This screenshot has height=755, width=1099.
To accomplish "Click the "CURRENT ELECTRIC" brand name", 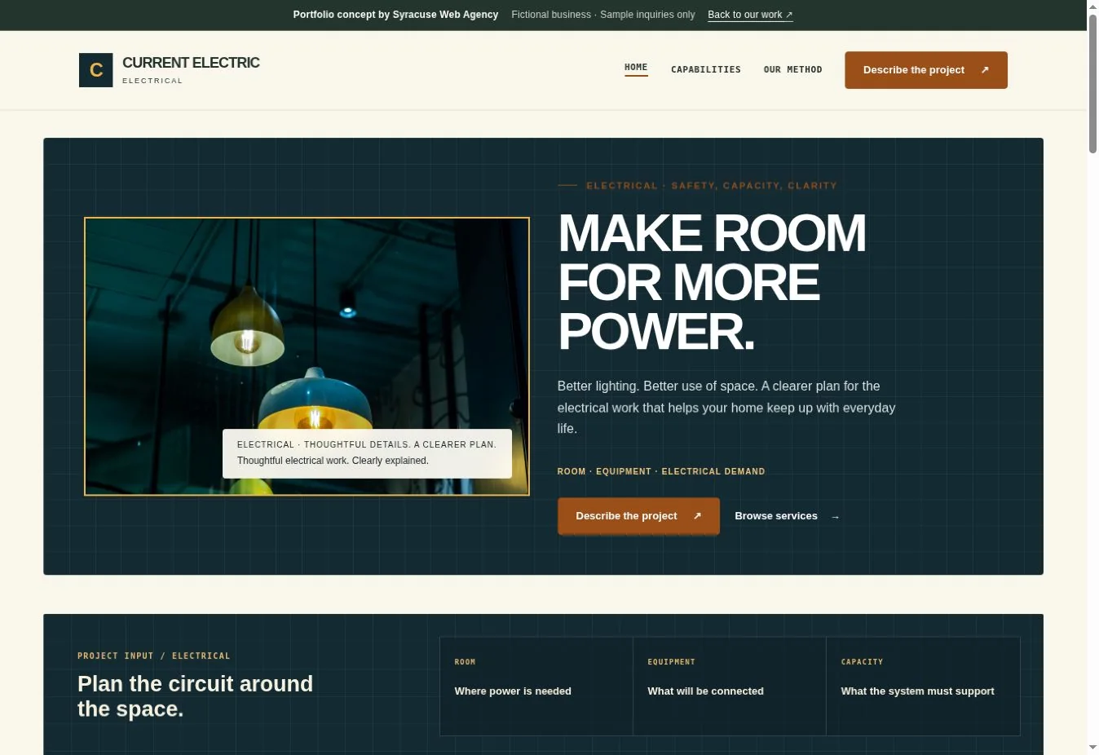I will click(x=191, y=63).
